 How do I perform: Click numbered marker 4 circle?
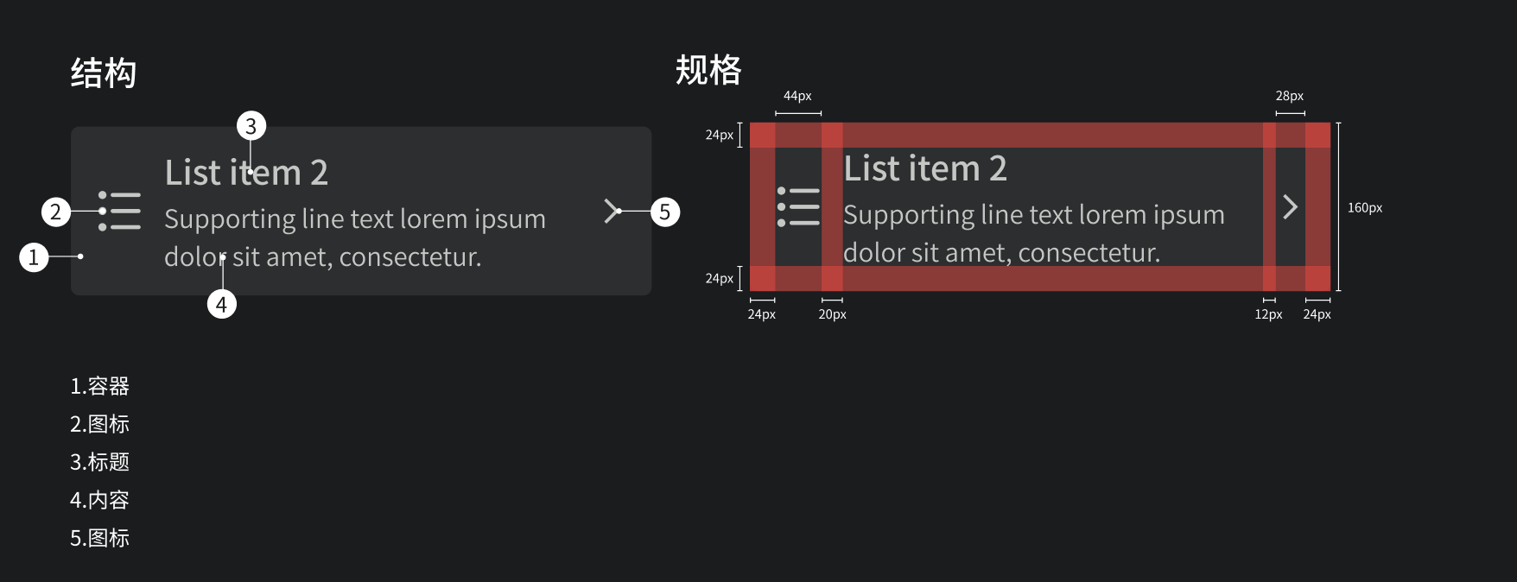(x=222, y=304)
